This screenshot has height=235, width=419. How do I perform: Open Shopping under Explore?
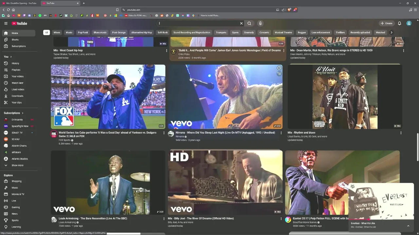coord(18,181)
